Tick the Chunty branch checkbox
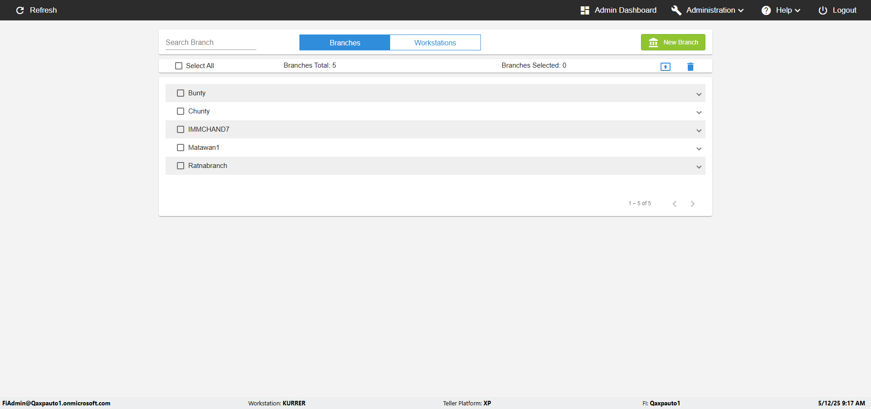Viewport: 871px width, 409px height. tap(181, 111)
